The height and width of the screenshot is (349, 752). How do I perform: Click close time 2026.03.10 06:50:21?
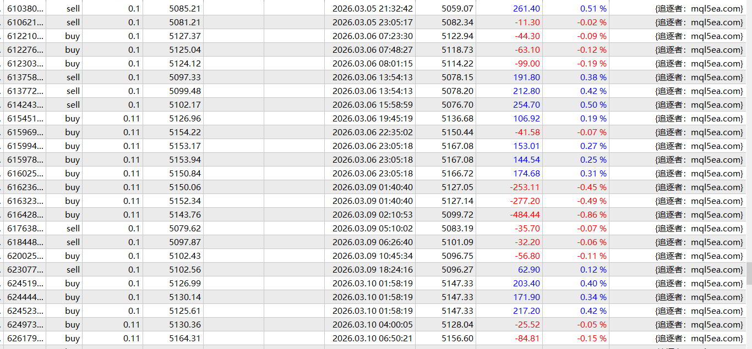pyautogui.click(x=372, y=339)
